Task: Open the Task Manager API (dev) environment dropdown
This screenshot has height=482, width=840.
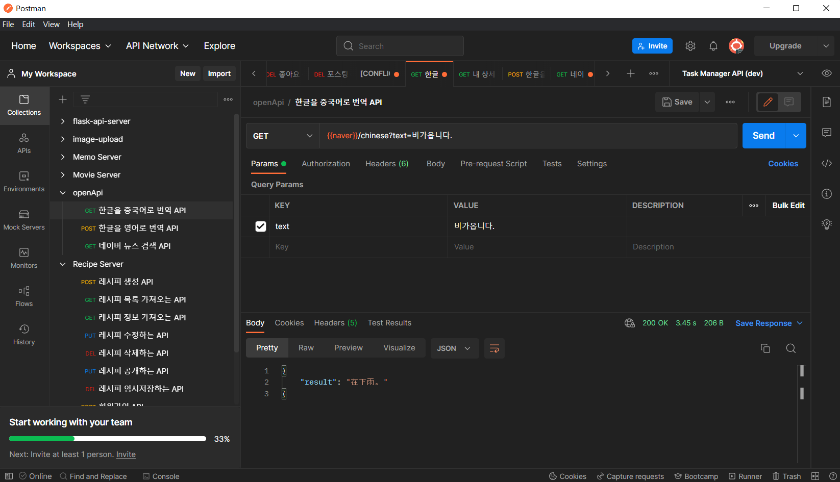Action: [743, 73]
